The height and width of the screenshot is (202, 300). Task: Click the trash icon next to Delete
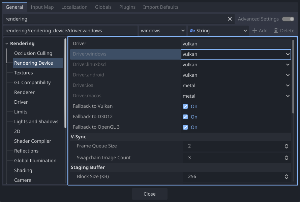coord(276,30)
